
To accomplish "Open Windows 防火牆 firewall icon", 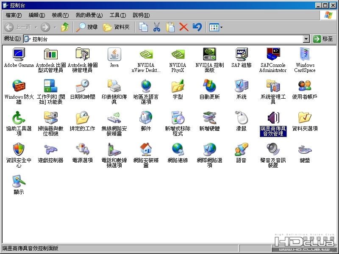I will point(19,86).
